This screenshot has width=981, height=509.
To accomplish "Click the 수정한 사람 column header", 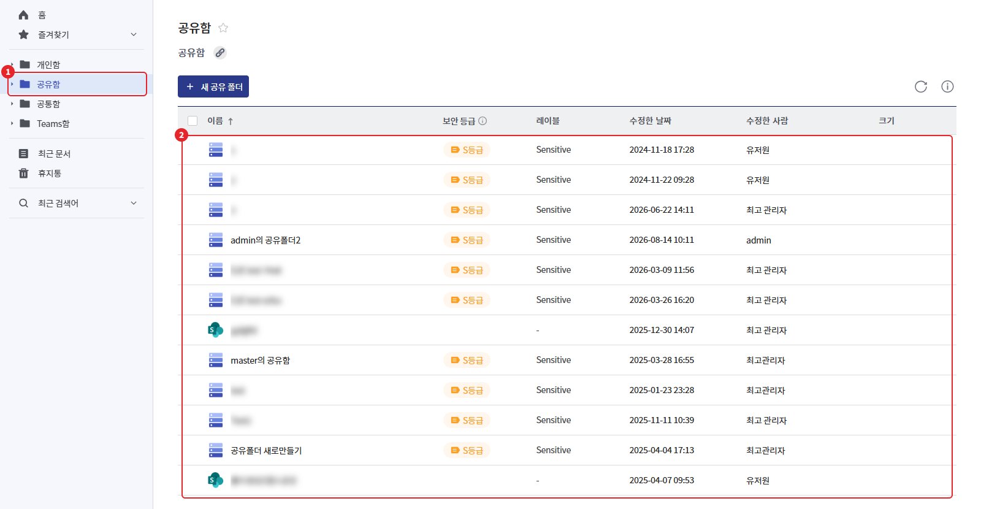I will coord(767,121).
